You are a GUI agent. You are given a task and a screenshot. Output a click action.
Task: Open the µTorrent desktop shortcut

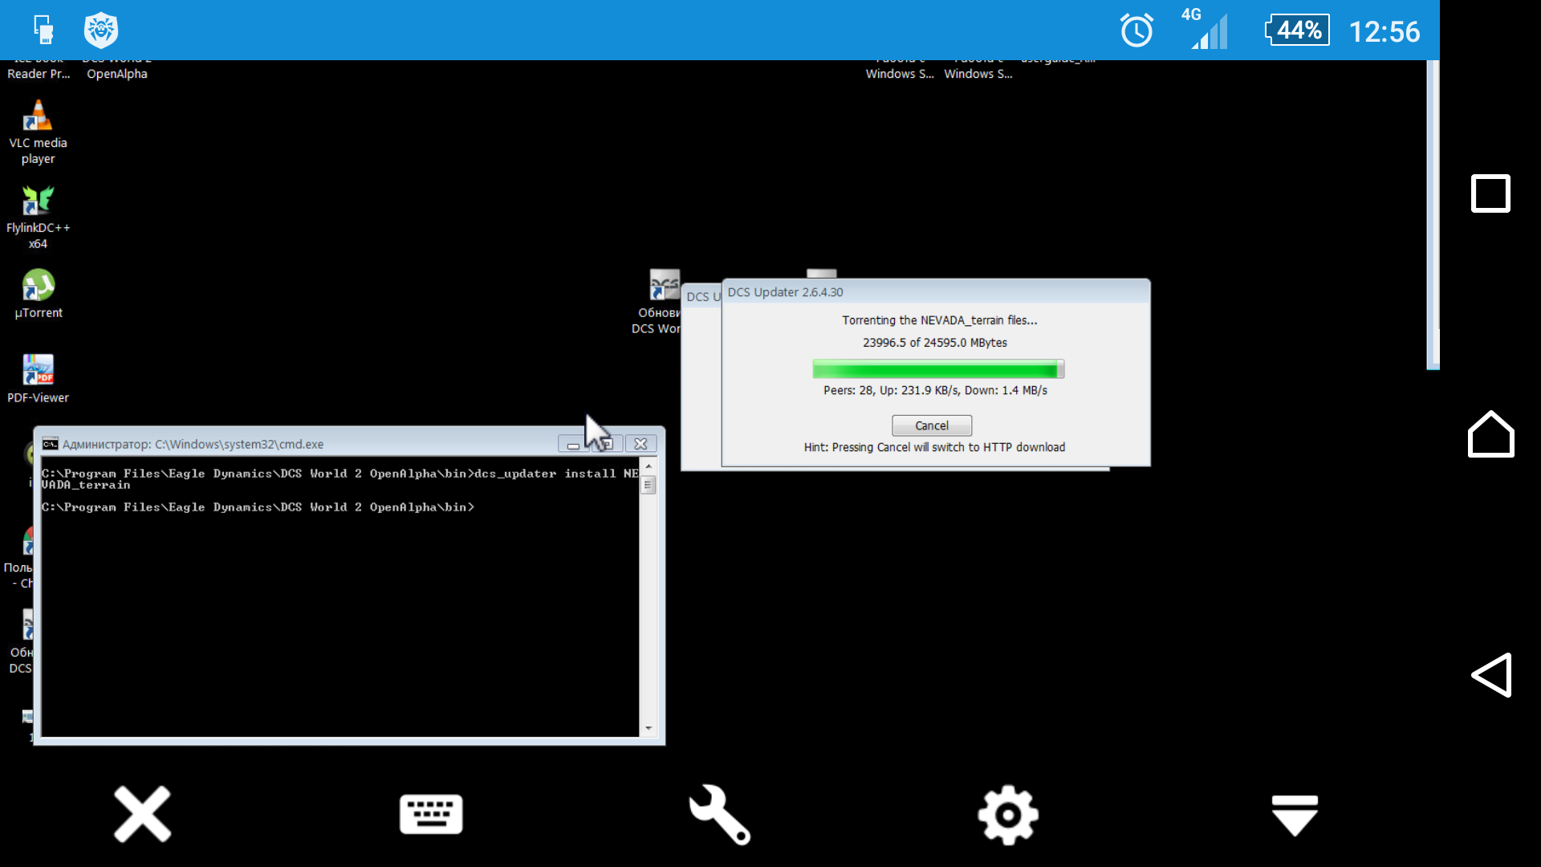pos(38,294)
